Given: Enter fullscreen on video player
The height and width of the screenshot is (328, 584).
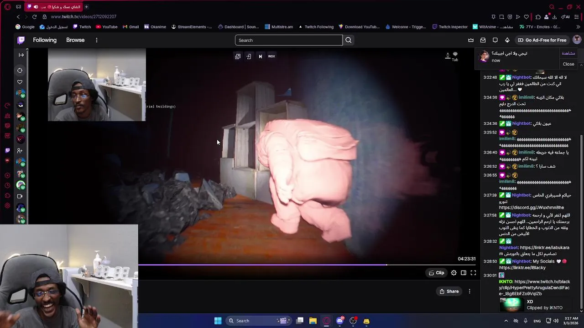Looking at the screenshot, I should point(473,273).
